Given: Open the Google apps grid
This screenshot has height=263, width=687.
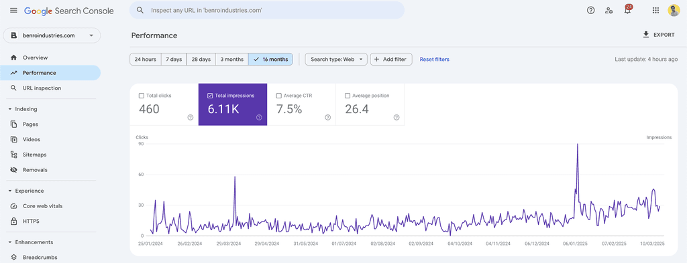Looking at the screenshot, I should 655,11.
